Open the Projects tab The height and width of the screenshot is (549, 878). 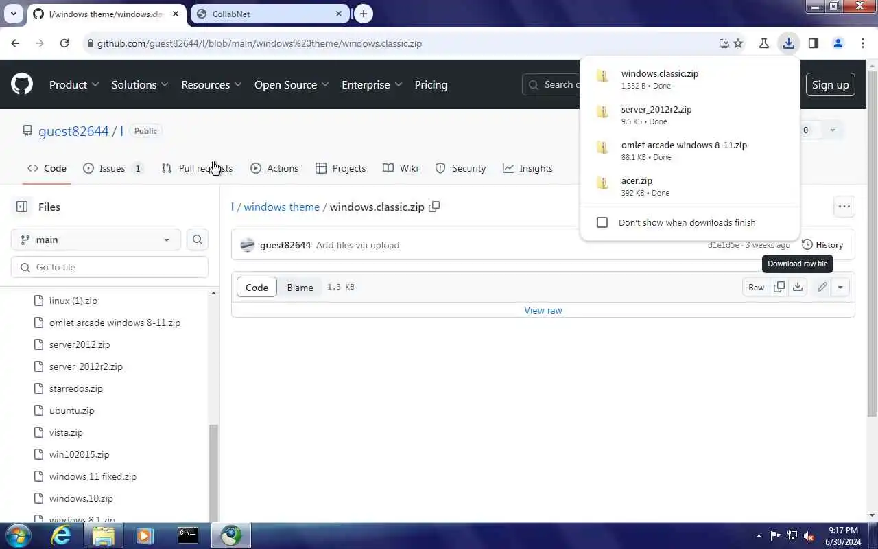340,168
